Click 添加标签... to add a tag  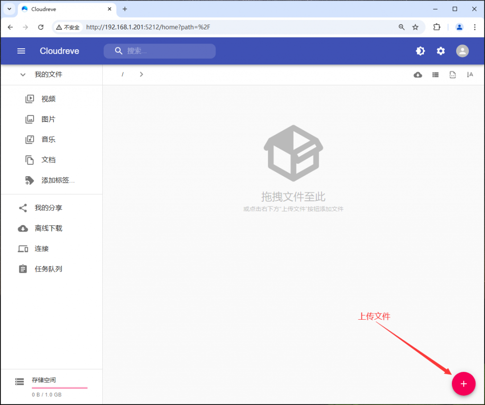[x=58, y=180]
